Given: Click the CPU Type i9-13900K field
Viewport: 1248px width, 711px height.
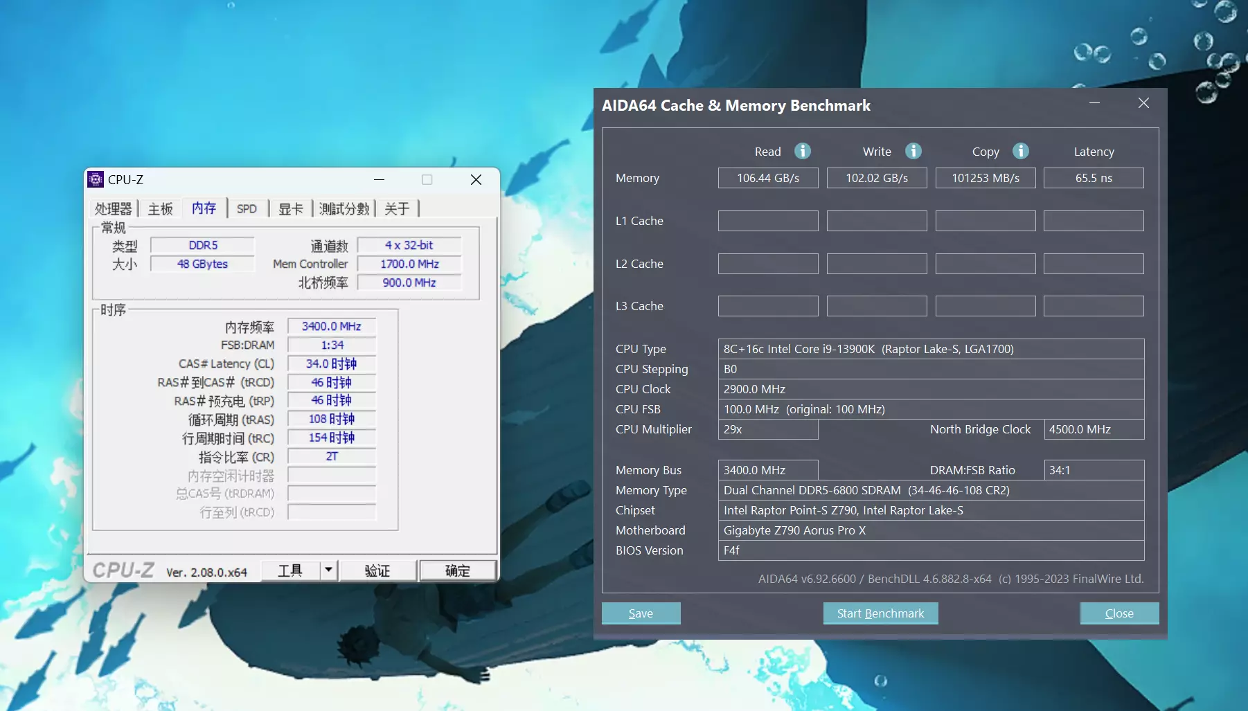Looking at the screenshot, I should [931, 349].
